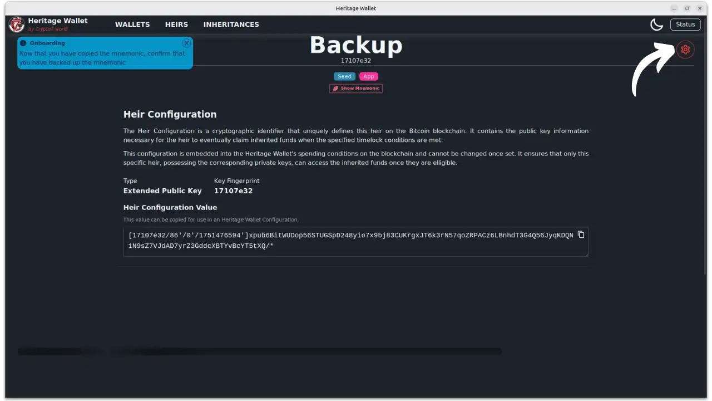Click the Onboarding info icon
The width and height of the screenshot is (712, 401).
point(23,43)
